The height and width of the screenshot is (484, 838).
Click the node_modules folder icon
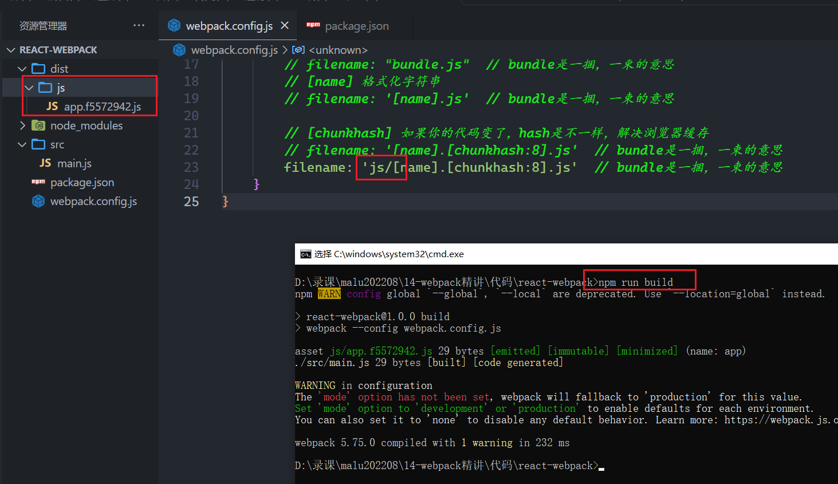pos(38,125)
